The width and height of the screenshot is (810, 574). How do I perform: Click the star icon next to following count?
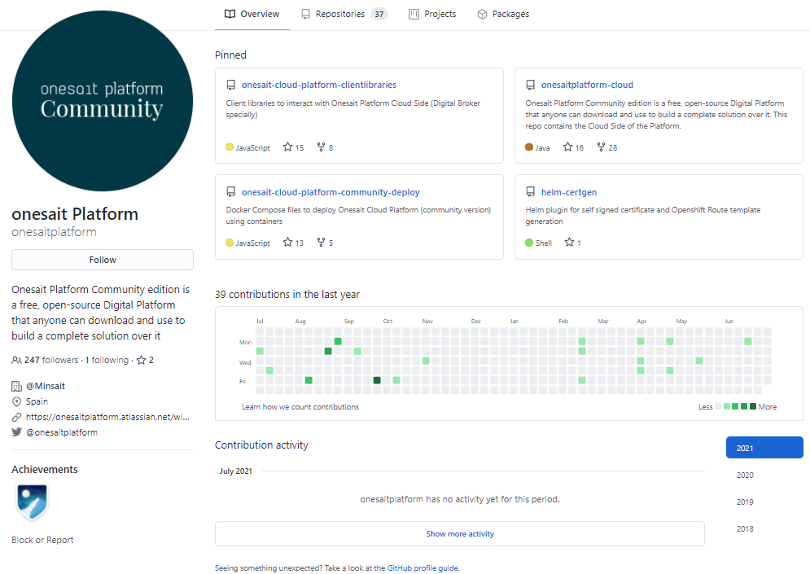pyautogui.click(x=141, y=360)
